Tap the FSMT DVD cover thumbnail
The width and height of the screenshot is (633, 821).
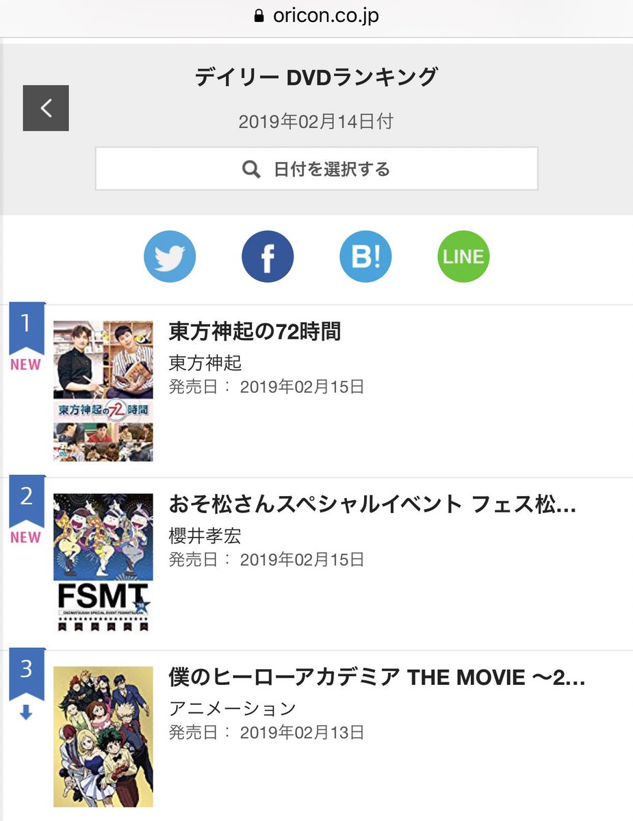coord(103,564)
